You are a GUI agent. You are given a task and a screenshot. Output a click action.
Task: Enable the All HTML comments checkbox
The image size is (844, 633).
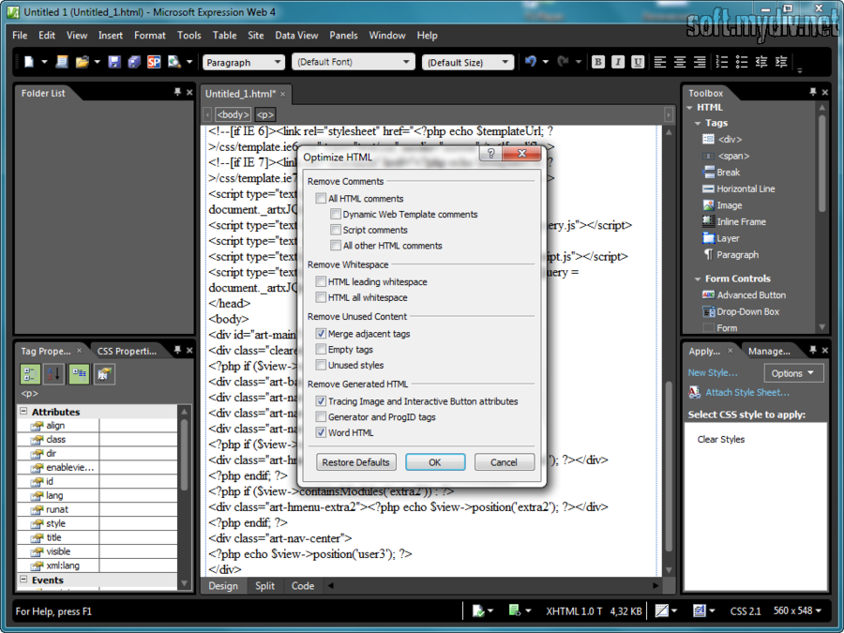pos(321,199)
